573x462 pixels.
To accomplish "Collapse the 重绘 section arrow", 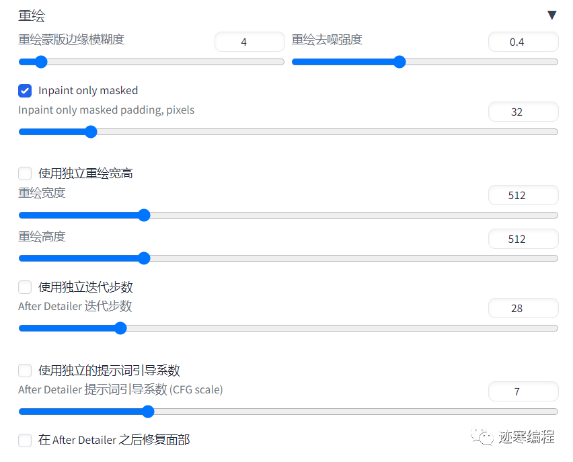I will [551, 15].
